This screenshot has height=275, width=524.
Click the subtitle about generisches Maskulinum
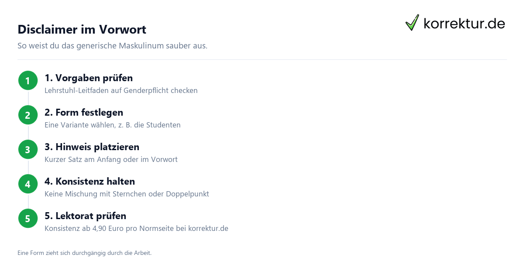tap(112, 46)
